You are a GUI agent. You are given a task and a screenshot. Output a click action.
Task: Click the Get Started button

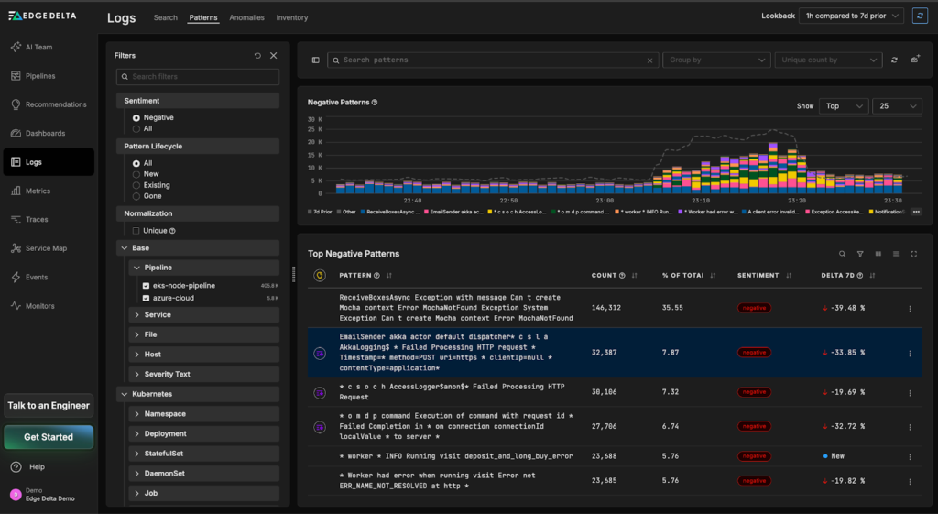pyautogui.click(x=49, y=437)
